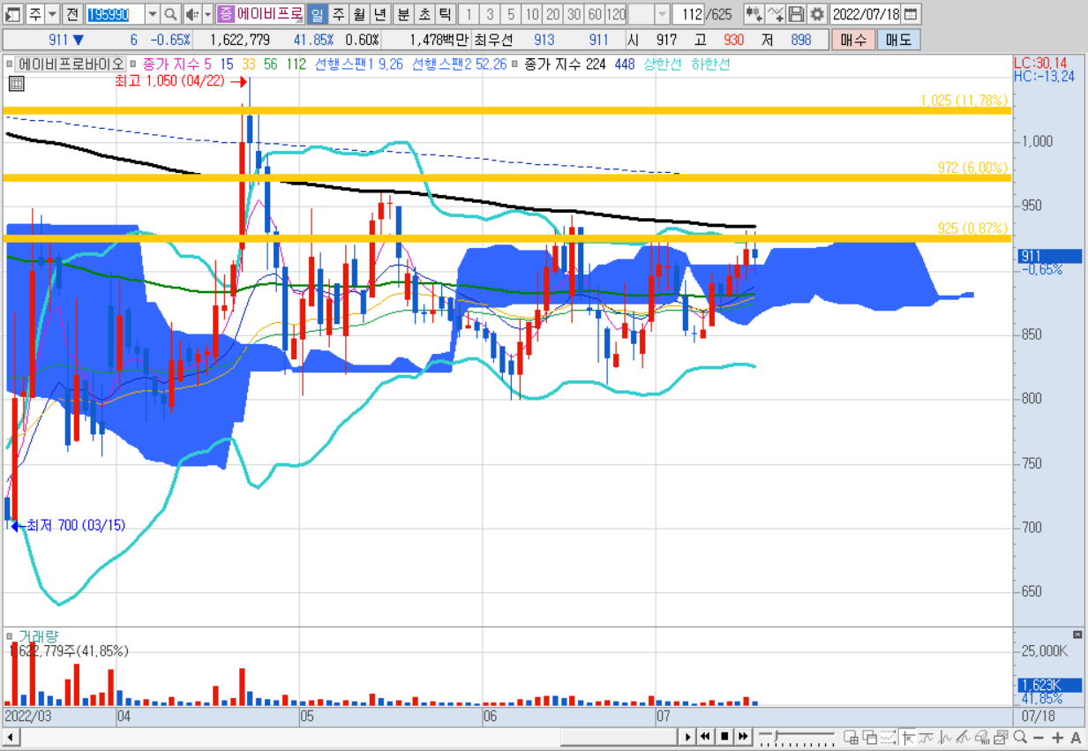Click the 상한선 upper band legend text
This screenshot has width=1088, height=751.
(x=663, y=64)
